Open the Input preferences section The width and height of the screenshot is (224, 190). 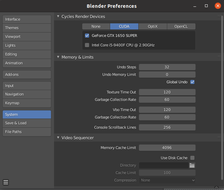click(x=27, y=86)
